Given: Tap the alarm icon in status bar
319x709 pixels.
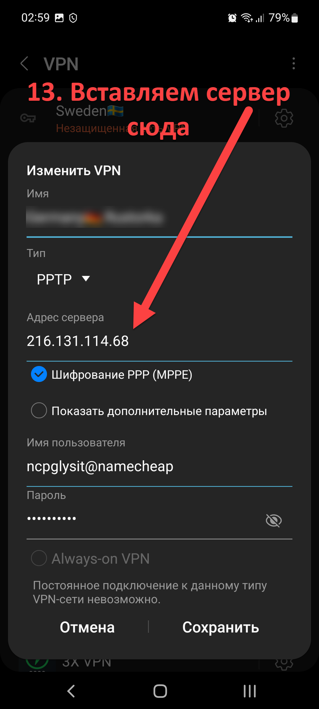Looking at the screenshot, I should coord(232,18).
